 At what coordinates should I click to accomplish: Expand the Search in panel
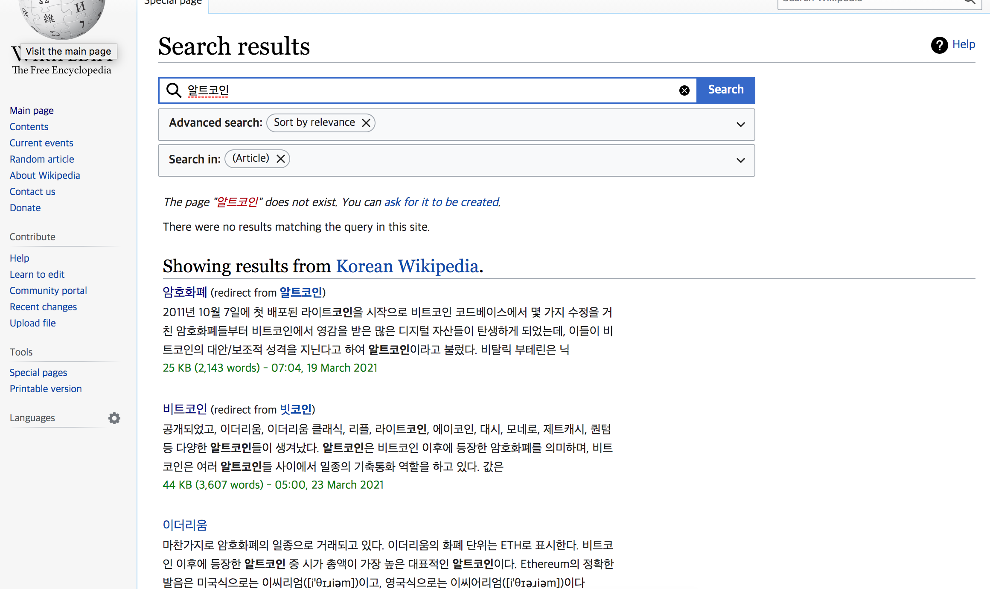point(741,160)
